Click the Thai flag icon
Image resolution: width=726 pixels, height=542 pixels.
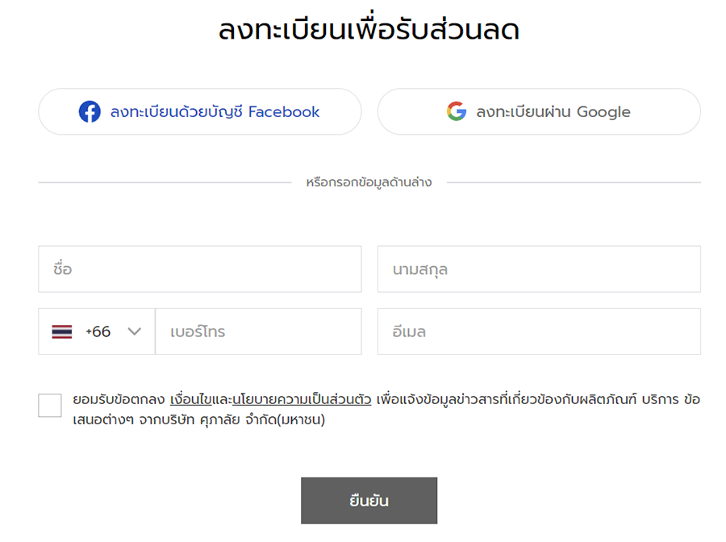[62, 331]
